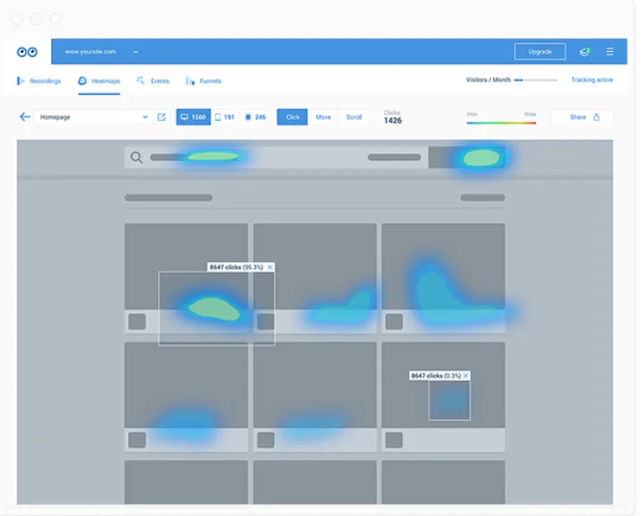Click the min-max heat intensity color bar
Image resolution: width=644 pixels, height=516 pixels.
coord(501,122)
